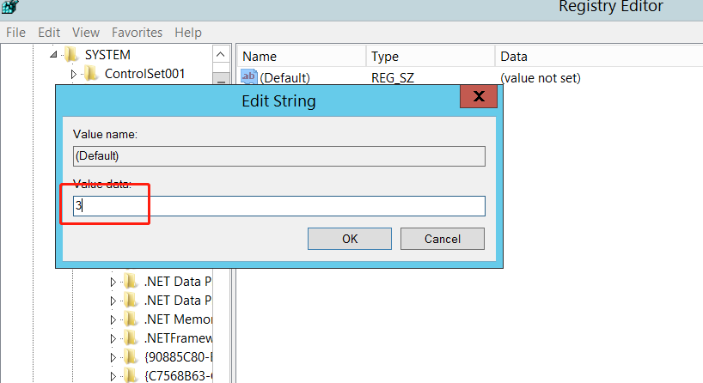The width and height of the screenshot is (703, 383).
Task: Click the .NET Memory folder icon
Action: [x=131, y=319]
